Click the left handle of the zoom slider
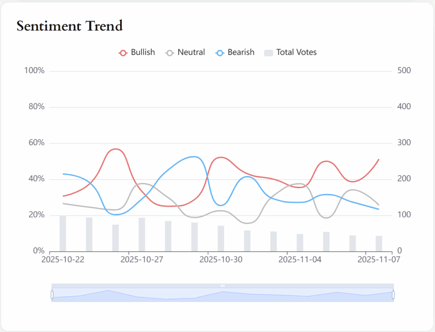 click(x=52, y=294)
